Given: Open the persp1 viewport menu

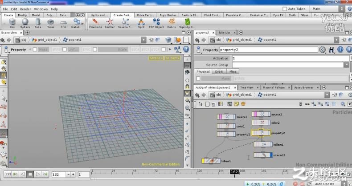Looking at the screenshot, I should (156, 58).
